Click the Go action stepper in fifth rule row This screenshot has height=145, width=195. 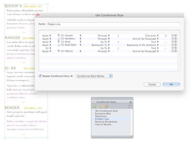[x=48, y=48]
